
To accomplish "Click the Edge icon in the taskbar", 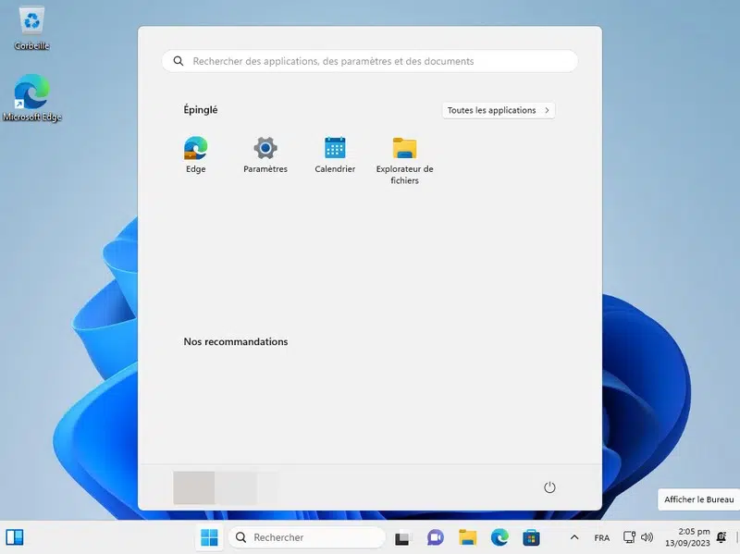I will [499, 537].
